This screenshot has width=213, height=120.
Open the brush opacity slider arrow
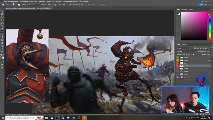pyautogui.click(x=53, y=5)
